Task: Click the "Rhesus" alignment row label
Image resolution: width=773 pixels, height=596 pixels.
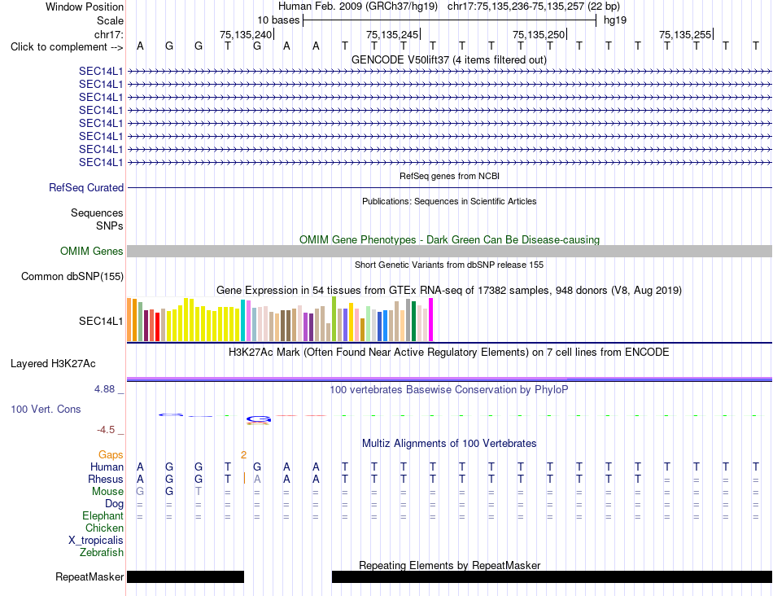Action: point(106,479)
